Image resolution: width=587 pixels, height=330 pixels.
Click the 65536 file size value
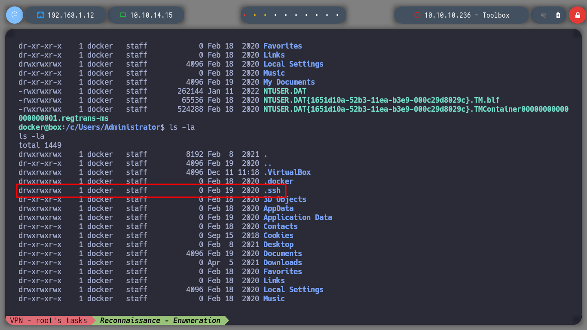point(193,100)
